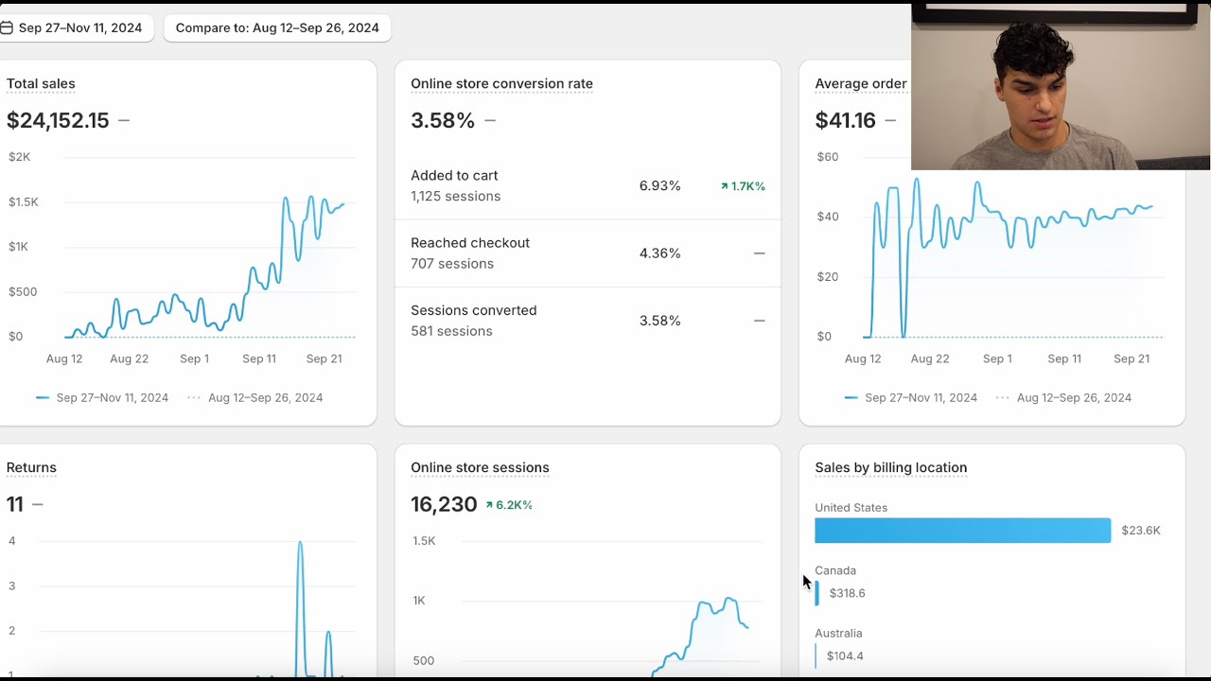
Task: Open the Returns report title
Action: (x=31, y=468)
